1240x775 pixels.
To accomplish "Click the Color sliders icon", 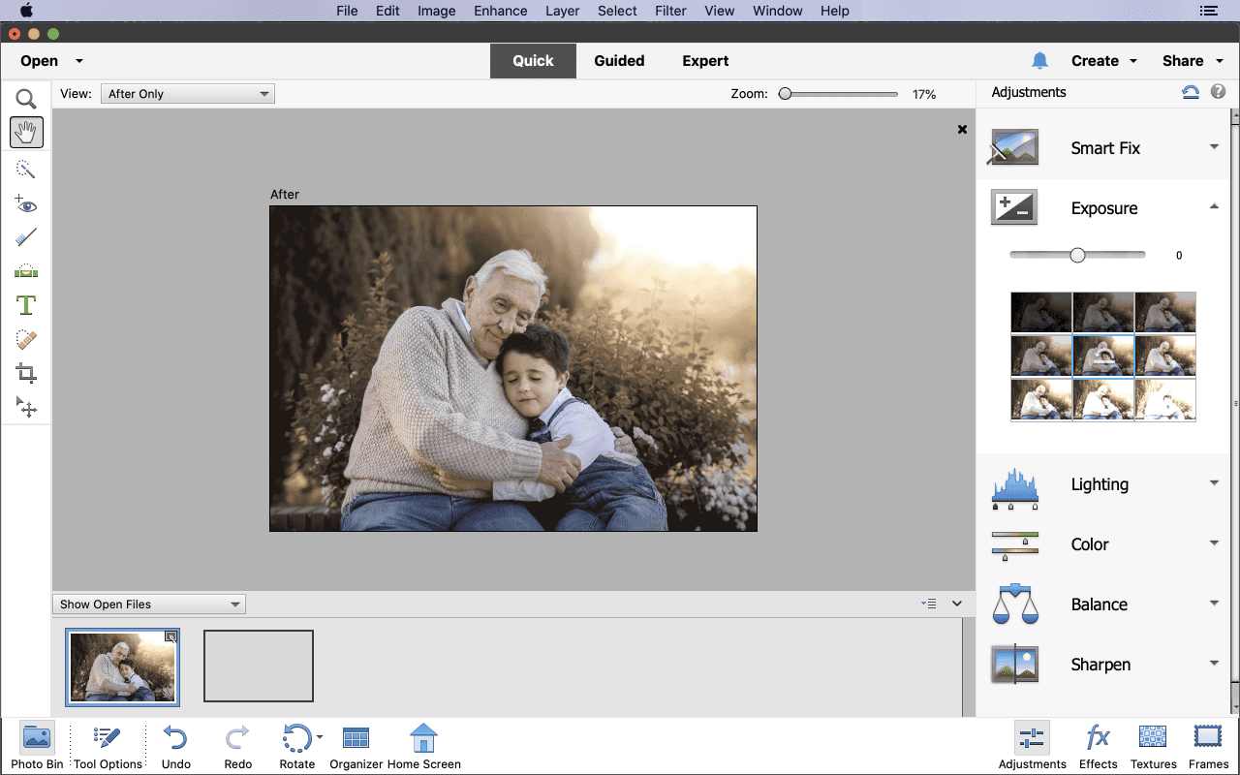I will point(1014,545).
